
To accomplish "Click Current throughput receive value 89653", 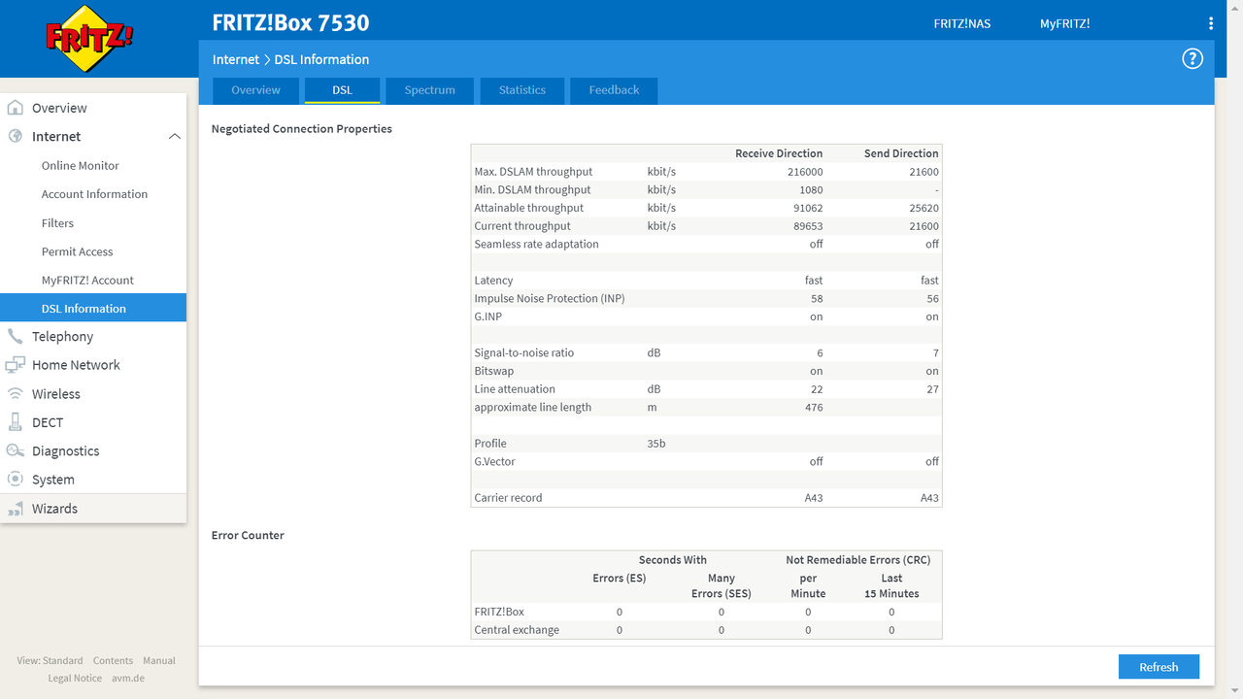I will 808,226.
